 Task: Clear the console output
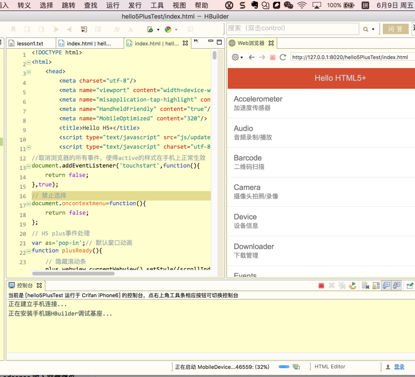[x=365, y=286]
